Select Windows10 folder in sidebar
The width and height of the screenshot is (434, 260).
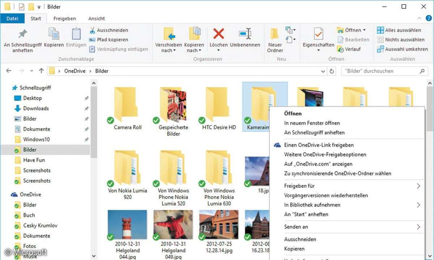pos(36,139)
